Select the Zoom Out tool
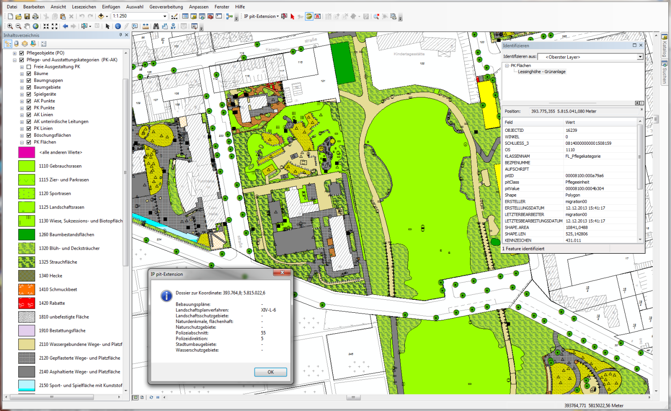Screen dimensions: 671x411 point(18,26)
